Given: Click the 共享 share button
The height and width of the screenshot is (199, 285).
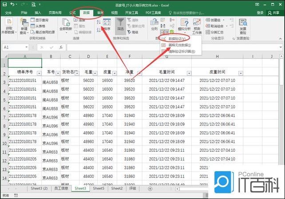Looking at the screenshot, I should tap(275, 13).
